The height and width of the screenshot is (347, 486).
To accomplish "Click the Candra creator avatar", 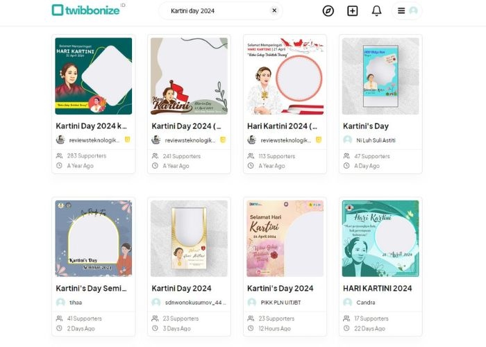I will coord(347,303).
